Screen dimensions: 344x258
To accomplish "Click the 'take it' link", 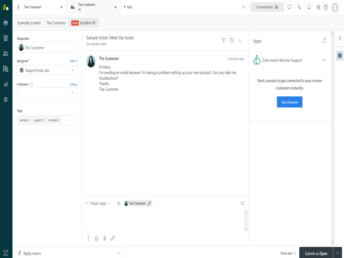I will tap(73, 61).
